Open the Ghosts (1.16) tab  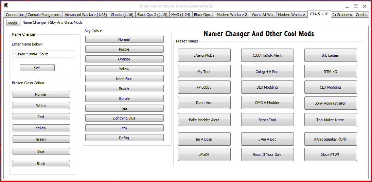click(122, 15)
